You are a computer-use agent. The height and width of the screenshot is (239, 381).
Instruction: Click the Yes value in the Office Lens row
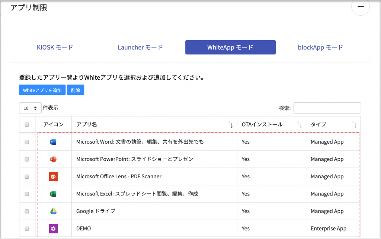tap(246, 176)
